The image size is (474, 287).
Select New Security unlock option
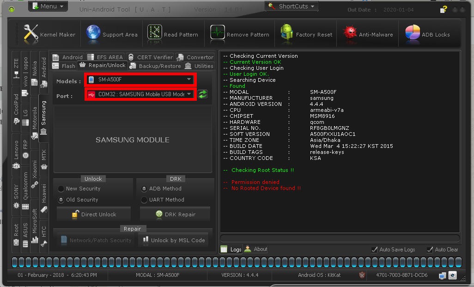(79, 189)
